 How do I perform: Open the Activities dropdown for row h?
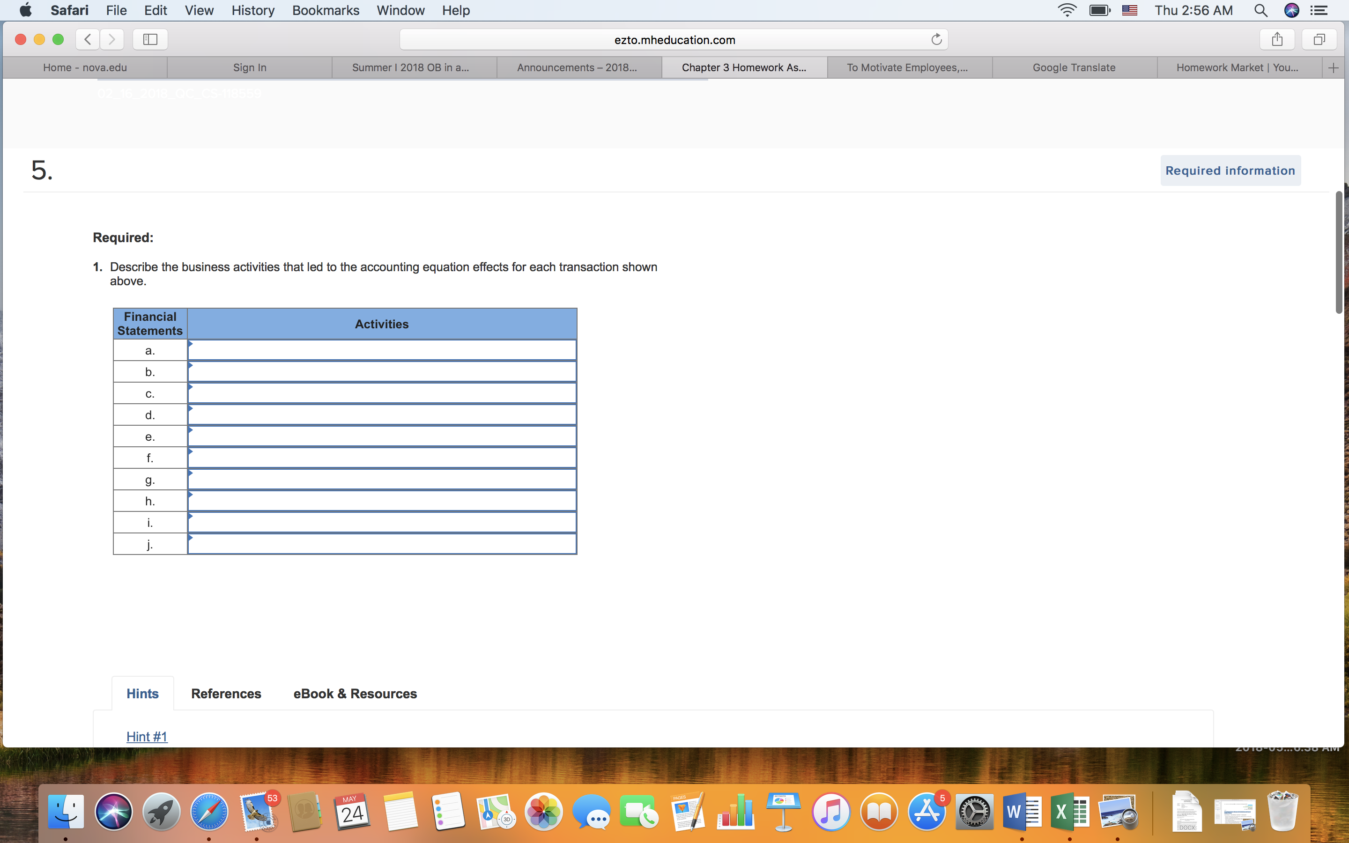pyautogui.click(x=382, y=501)
